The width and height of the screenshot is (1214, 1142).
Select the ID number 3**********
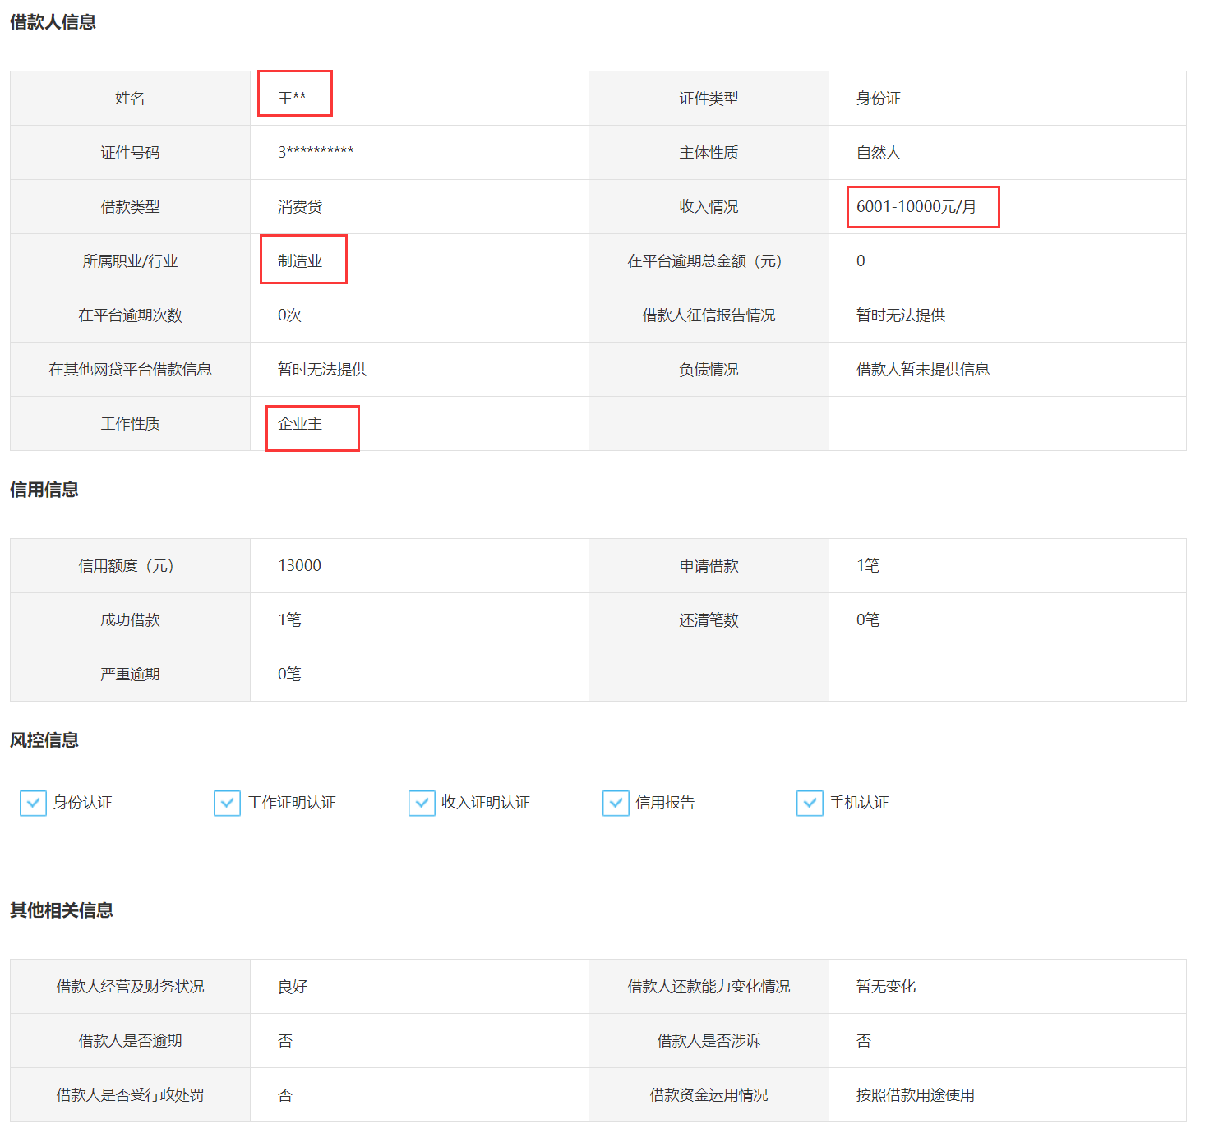tap(316, 152)
